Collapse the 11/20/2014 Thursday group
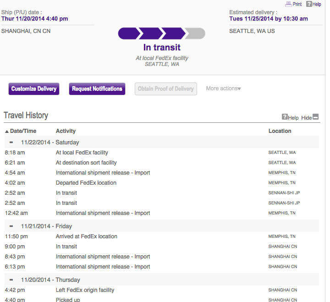330x302 pixels. coord(11,280)
